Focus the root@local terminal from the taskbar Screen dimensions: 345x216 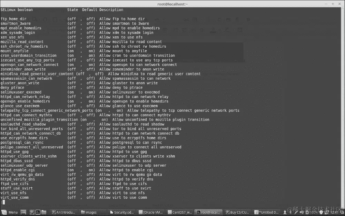208,212
